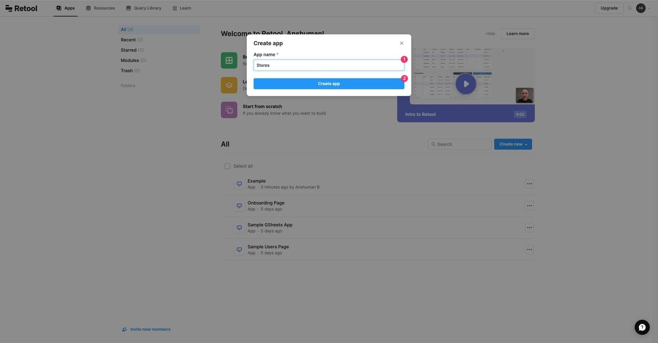
Task: Select the Starred filter in sidebar
Action: pyautogui.click(x=129, y=50)
